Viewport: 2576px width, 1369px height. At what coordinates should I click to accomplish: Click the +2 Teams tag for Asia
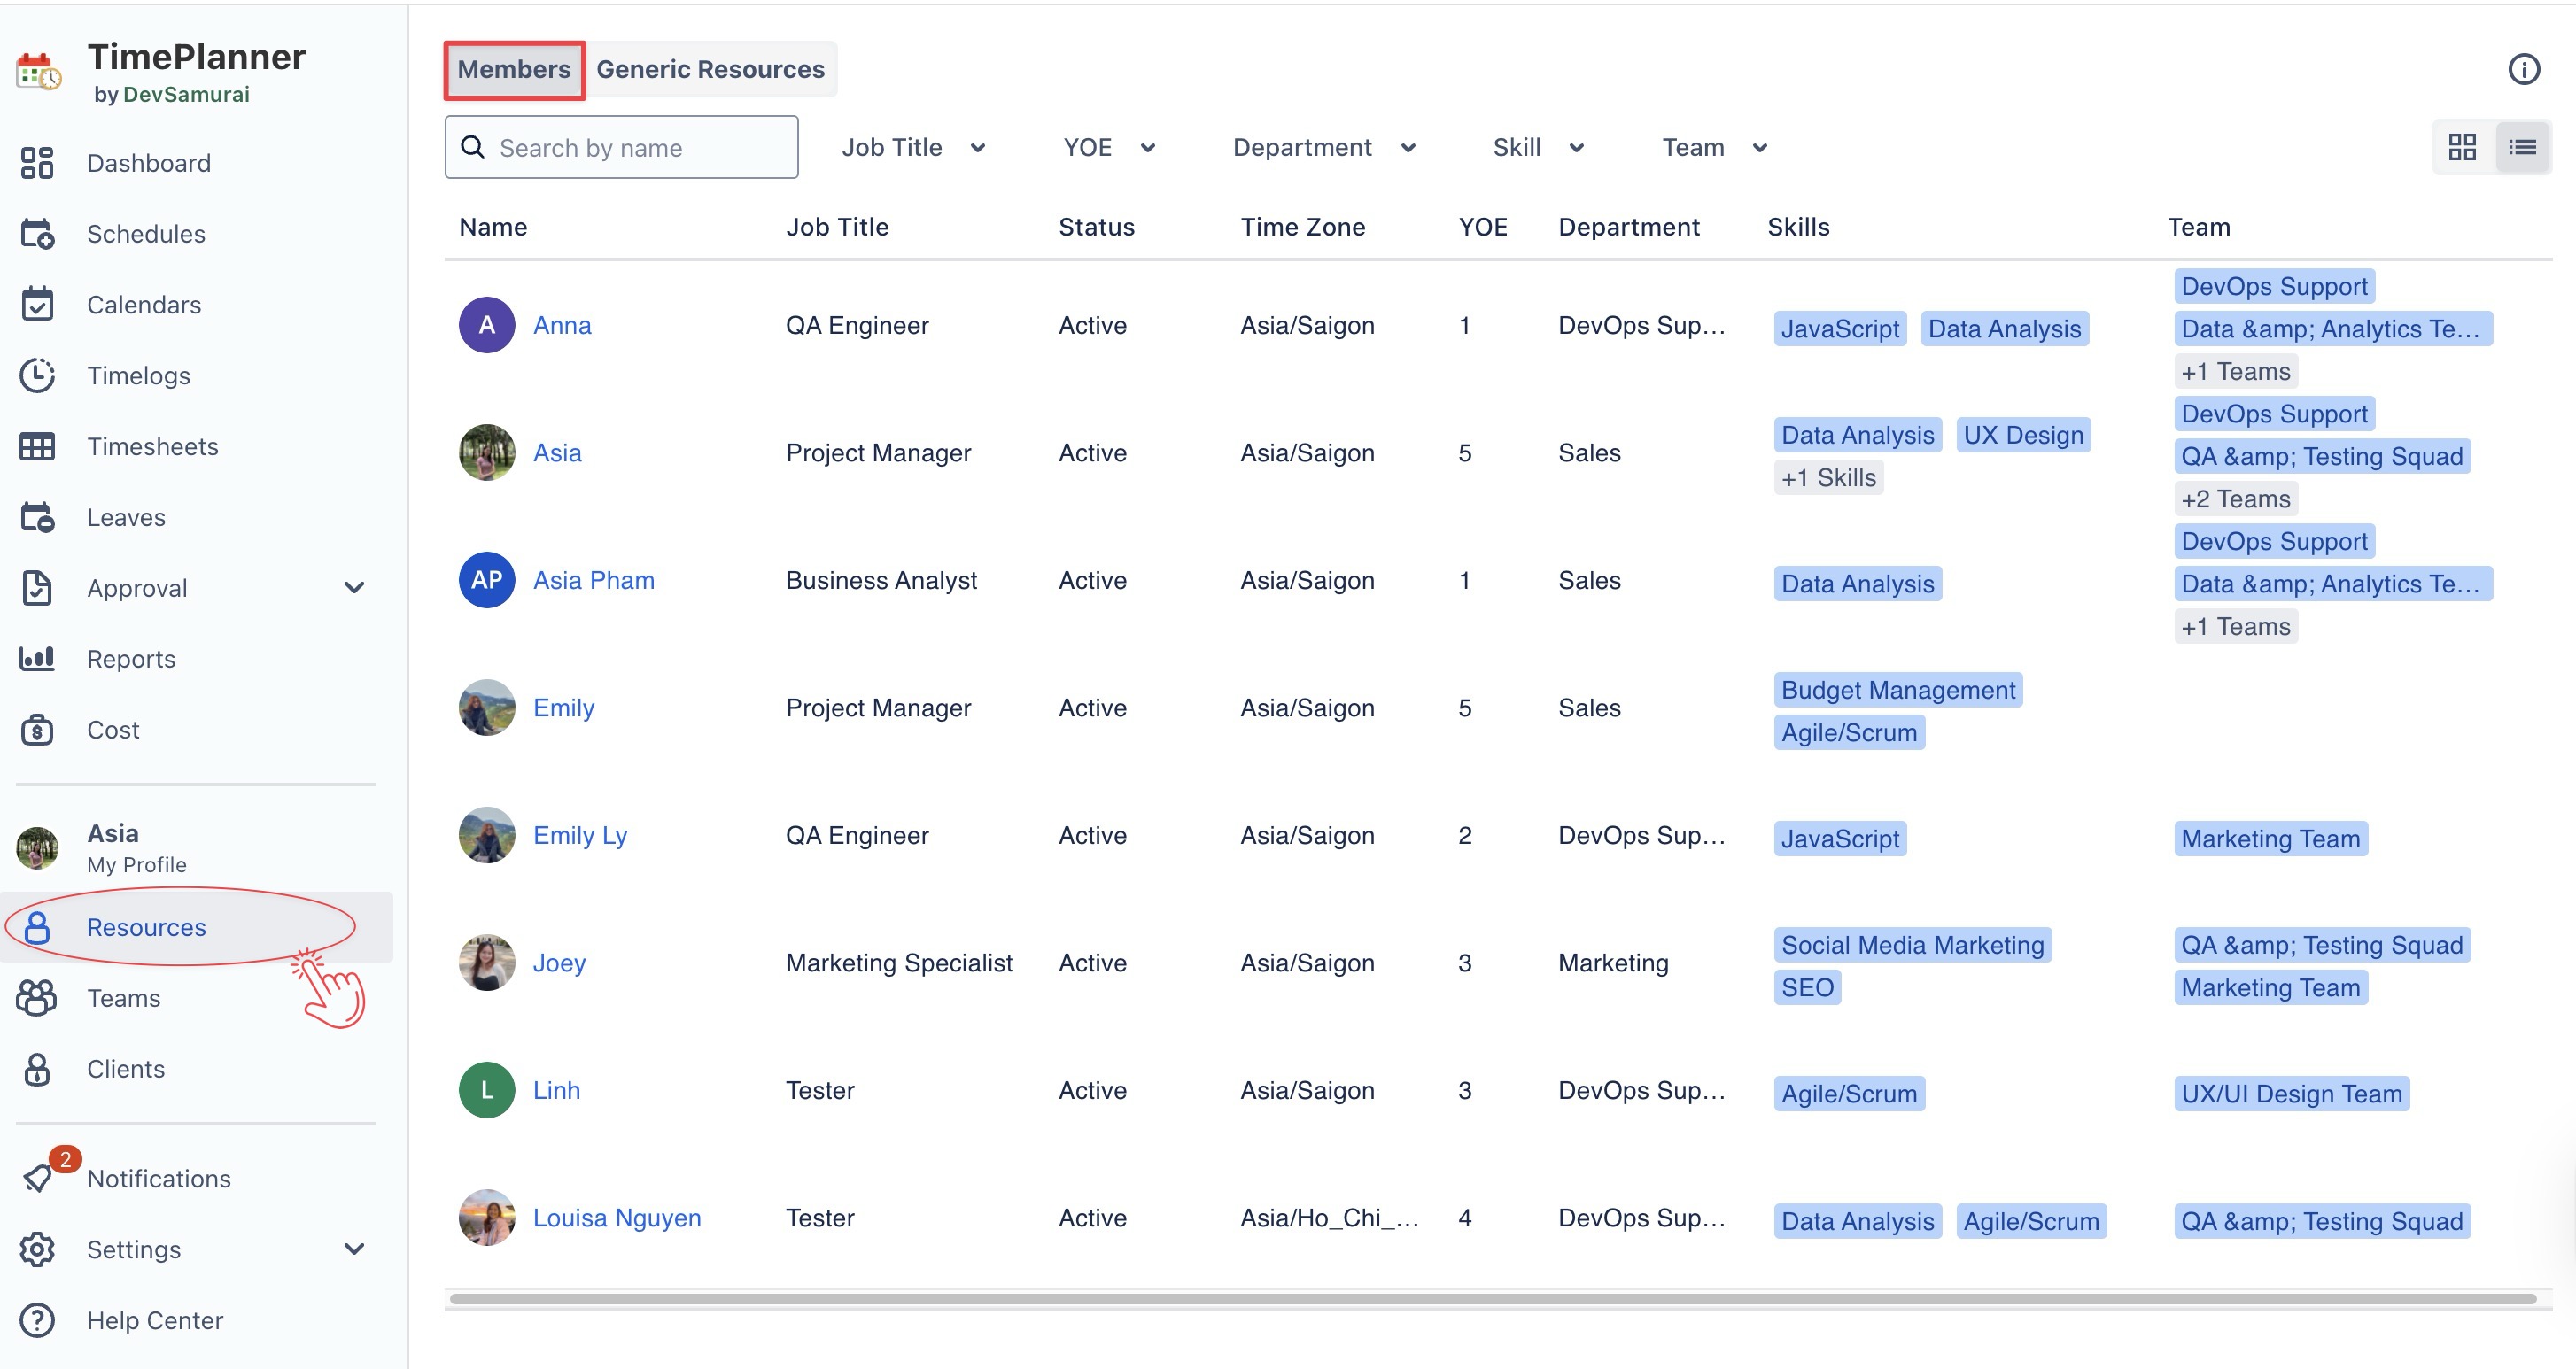click(x=2235, y=499)
